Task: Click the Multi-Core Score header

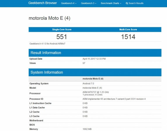Action: 128,29
